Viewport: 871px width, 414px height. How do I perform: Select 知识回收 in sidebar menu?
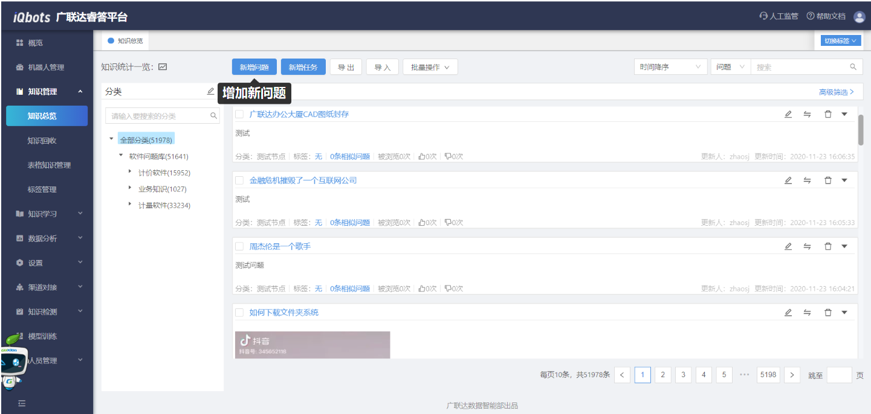(x=42, y=140)
